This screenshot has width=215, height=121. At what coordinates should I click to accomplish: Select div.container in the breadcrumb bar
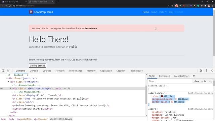41,119
